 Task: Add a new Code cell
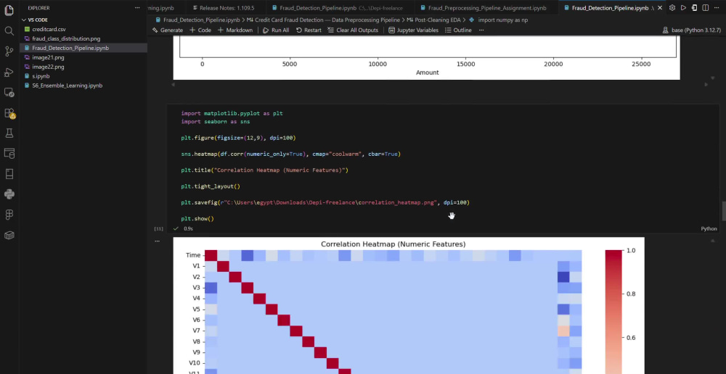[200, 30]
